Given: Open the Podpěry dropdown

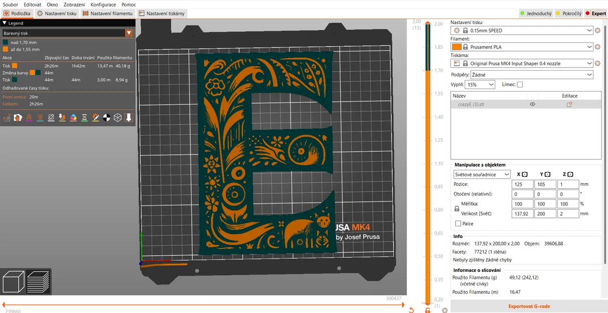Looking at the screenshot, I should coord(533,75).
